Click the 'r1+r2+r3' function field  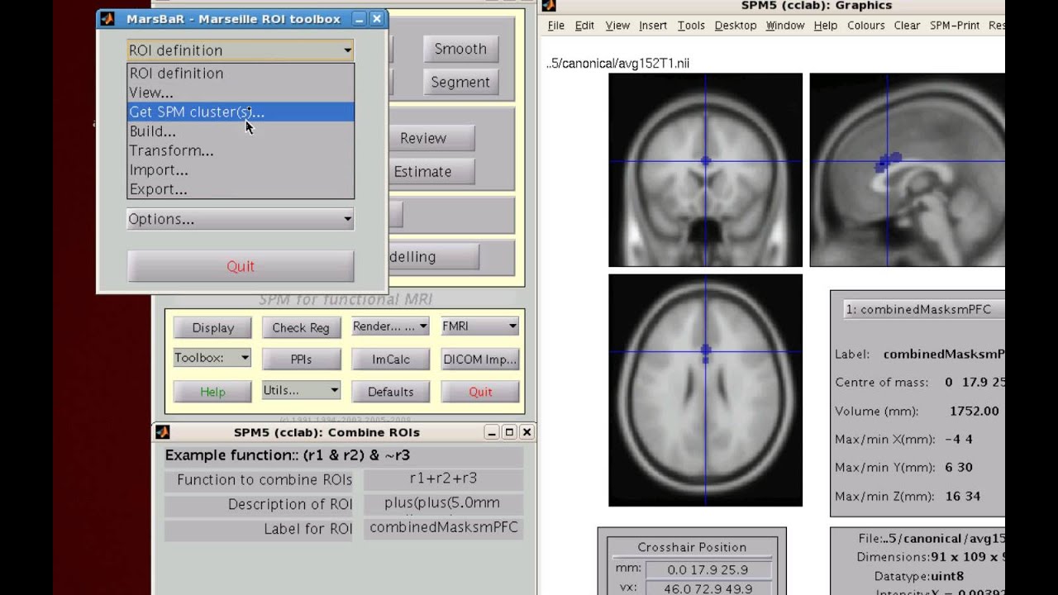(443, 478)
